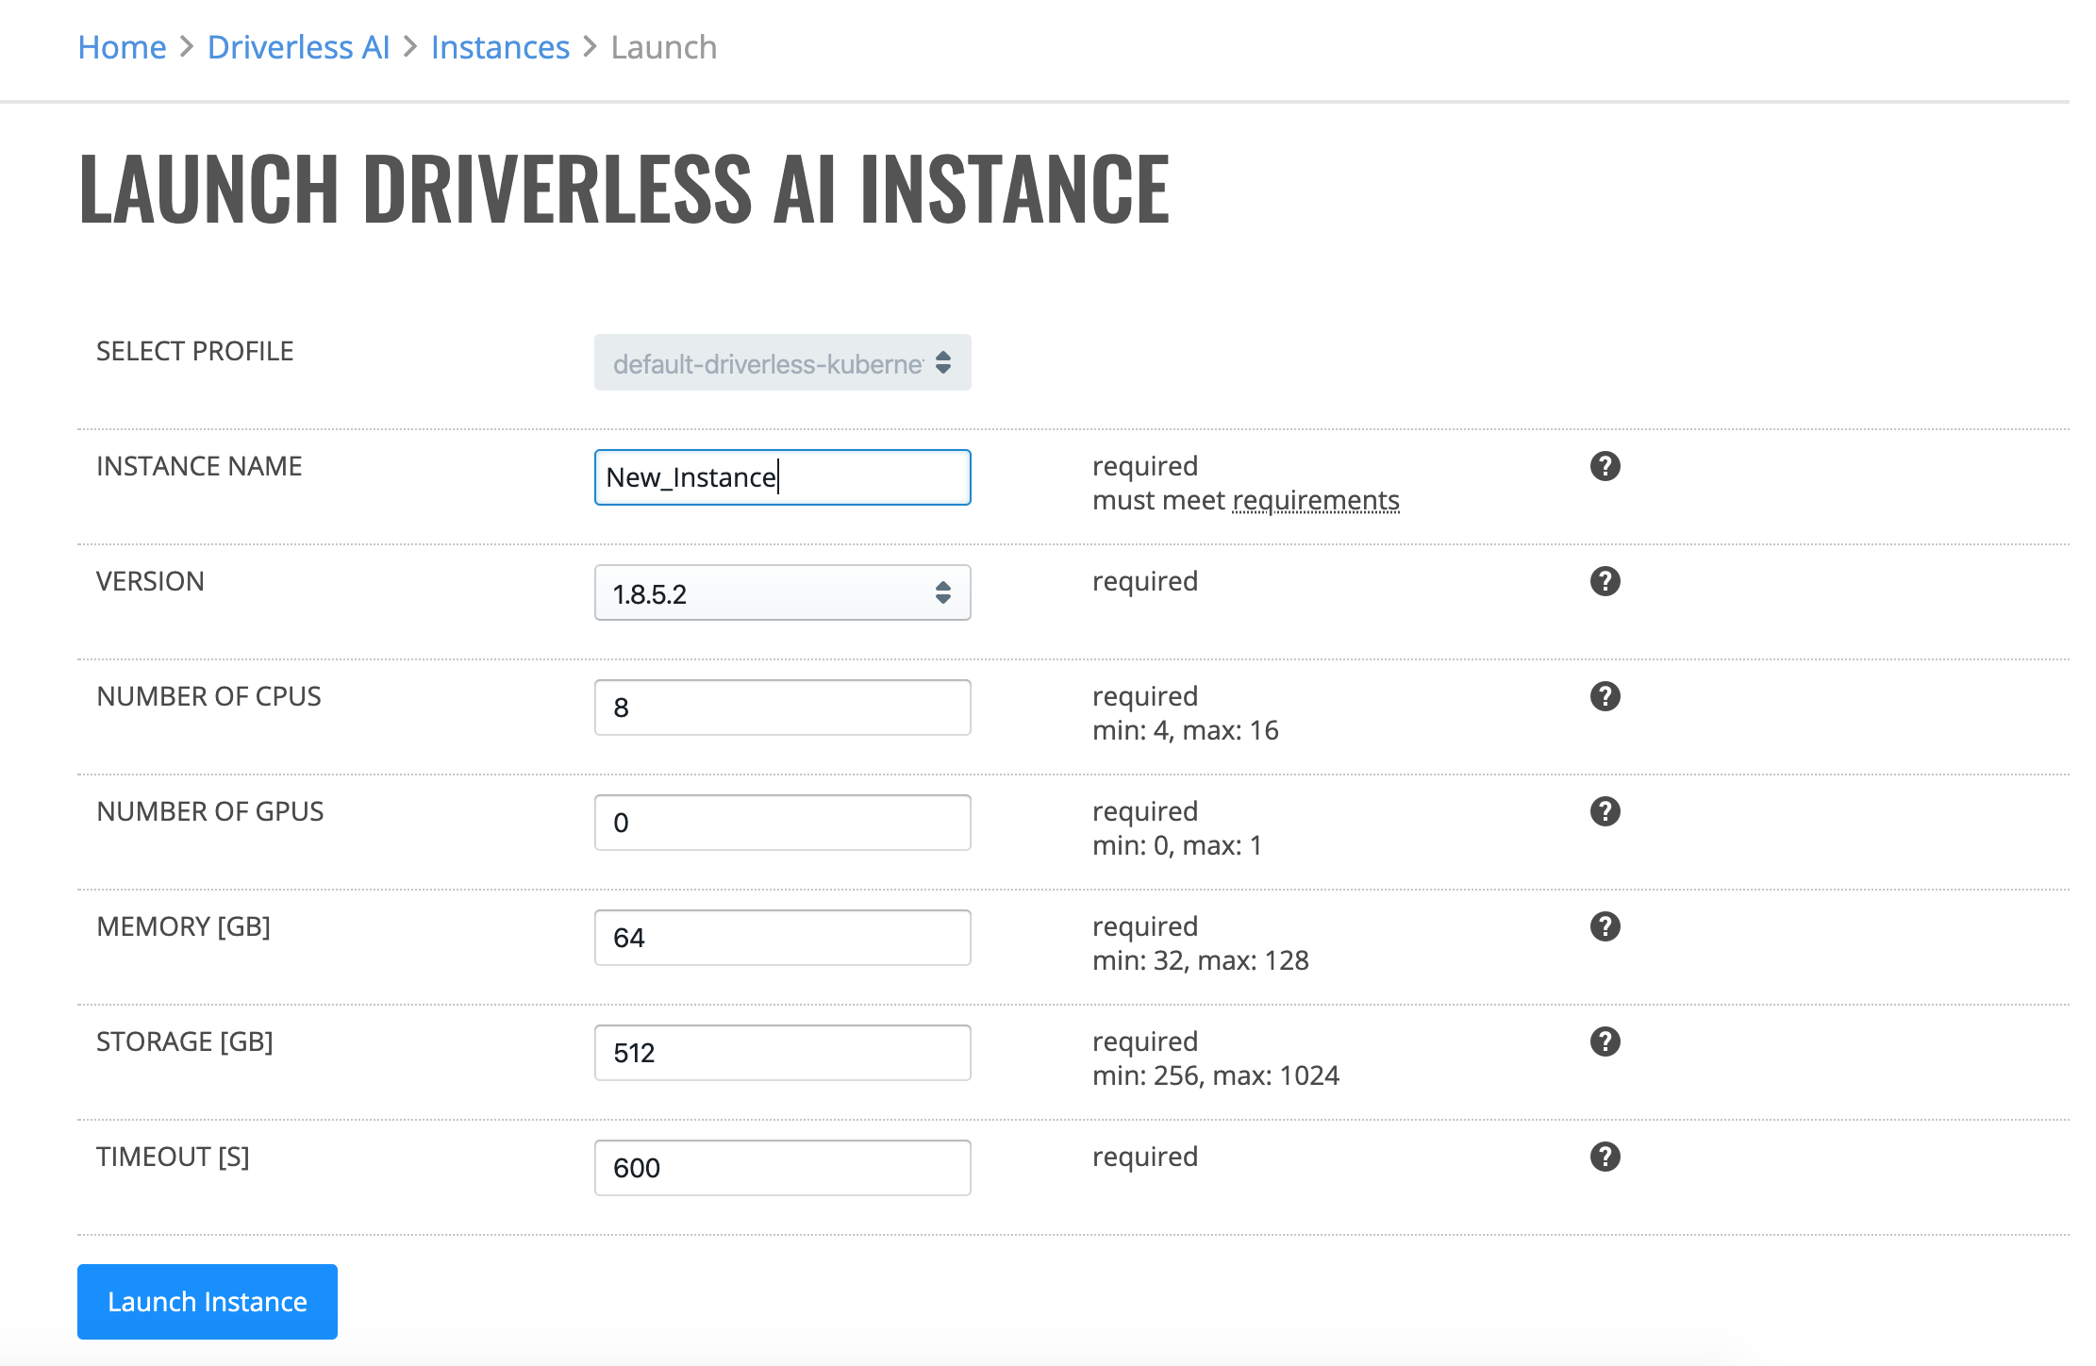The width and height of the screenshot is (2096, 1366).
Task: Click the SELECT PROFILE label
Action: point(195,351)
